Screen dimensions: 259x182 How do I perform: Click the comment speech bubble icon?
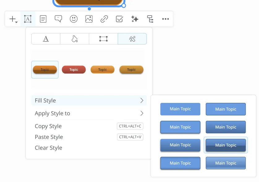pos(58,19)
